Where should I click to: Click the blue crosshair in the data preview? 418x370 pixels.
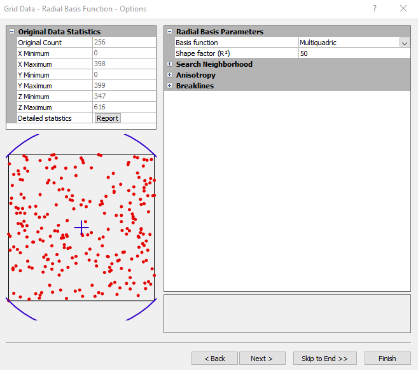click(81, 228)
